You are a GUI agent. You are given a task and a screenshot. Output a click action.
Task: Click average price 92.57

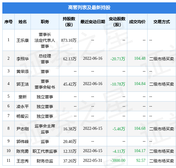(x=141, y=160)
